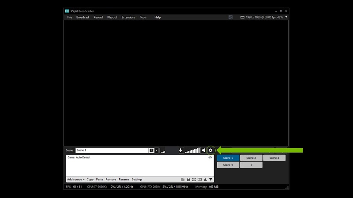Click the FPS 61 / 61 status
Image resolution: width=353 pixels, height=198 pixels.
coord(74,187)
